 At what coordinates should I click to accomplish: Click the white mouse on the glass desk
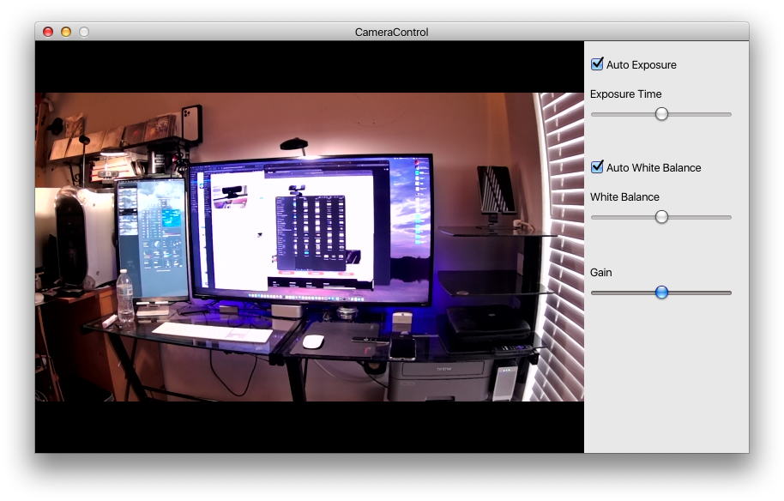tap(313, 341)
